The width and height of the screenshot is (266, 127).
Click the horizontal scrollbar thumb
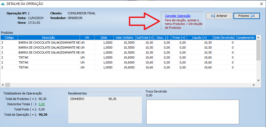(x=8, y=85)
